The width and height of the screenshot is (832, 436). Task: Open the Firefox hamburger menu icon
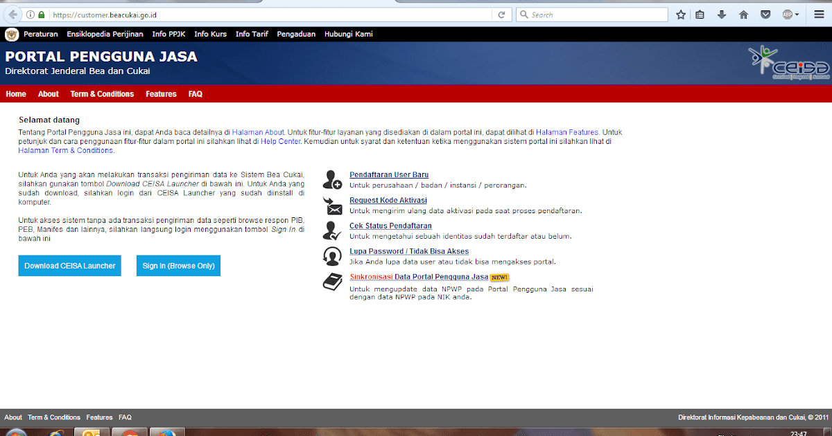(819, 15)
